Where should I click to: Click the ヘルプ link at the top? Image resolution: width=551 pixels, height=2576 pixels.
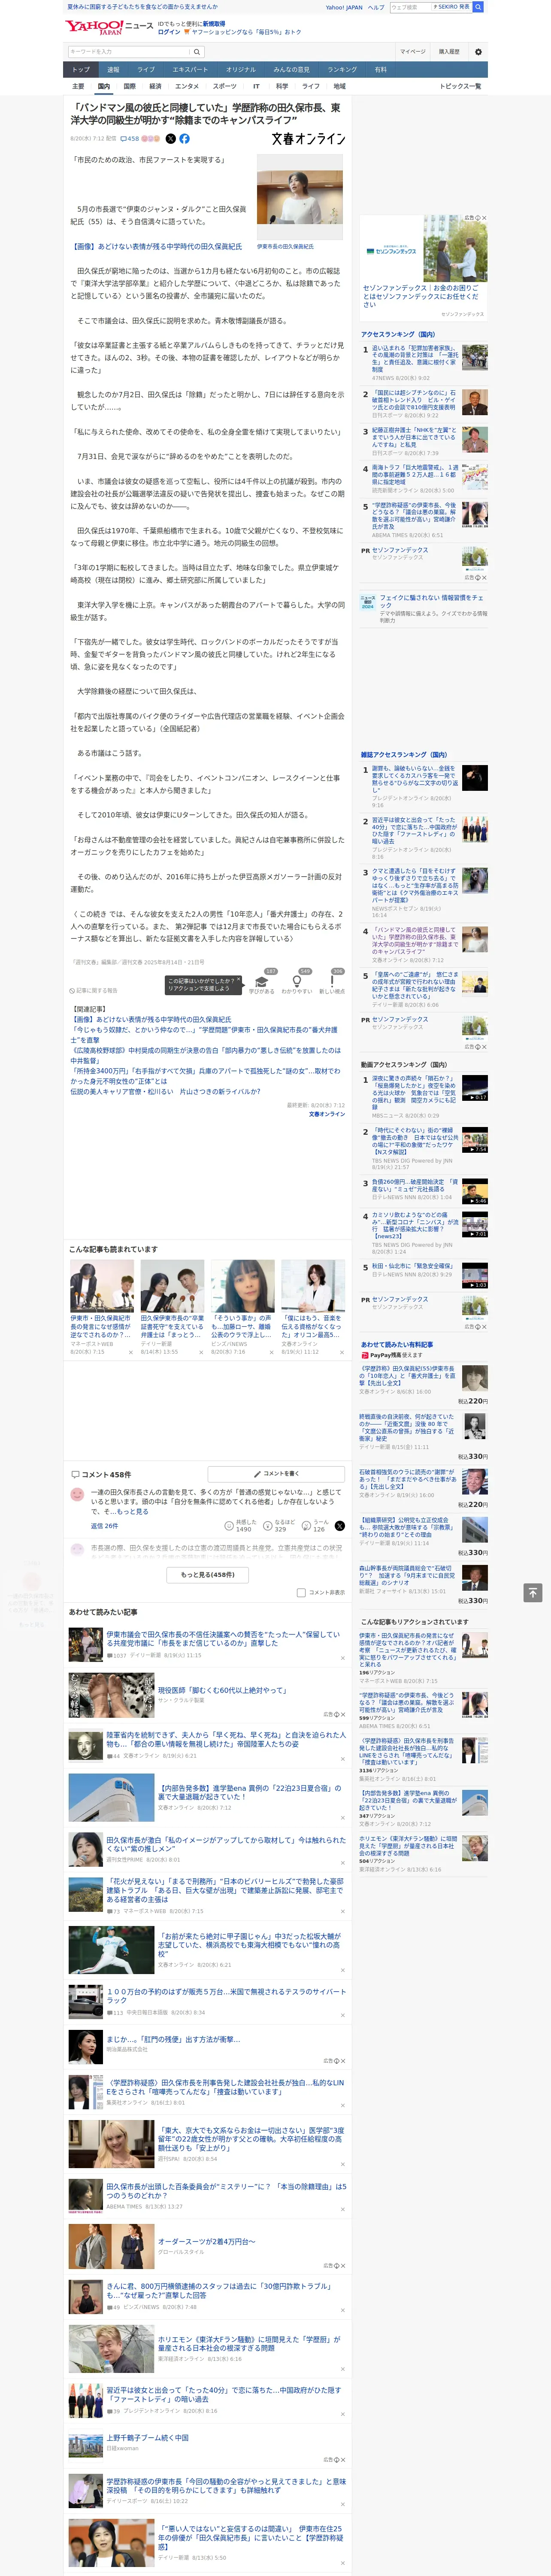click(x=375, y=7)
